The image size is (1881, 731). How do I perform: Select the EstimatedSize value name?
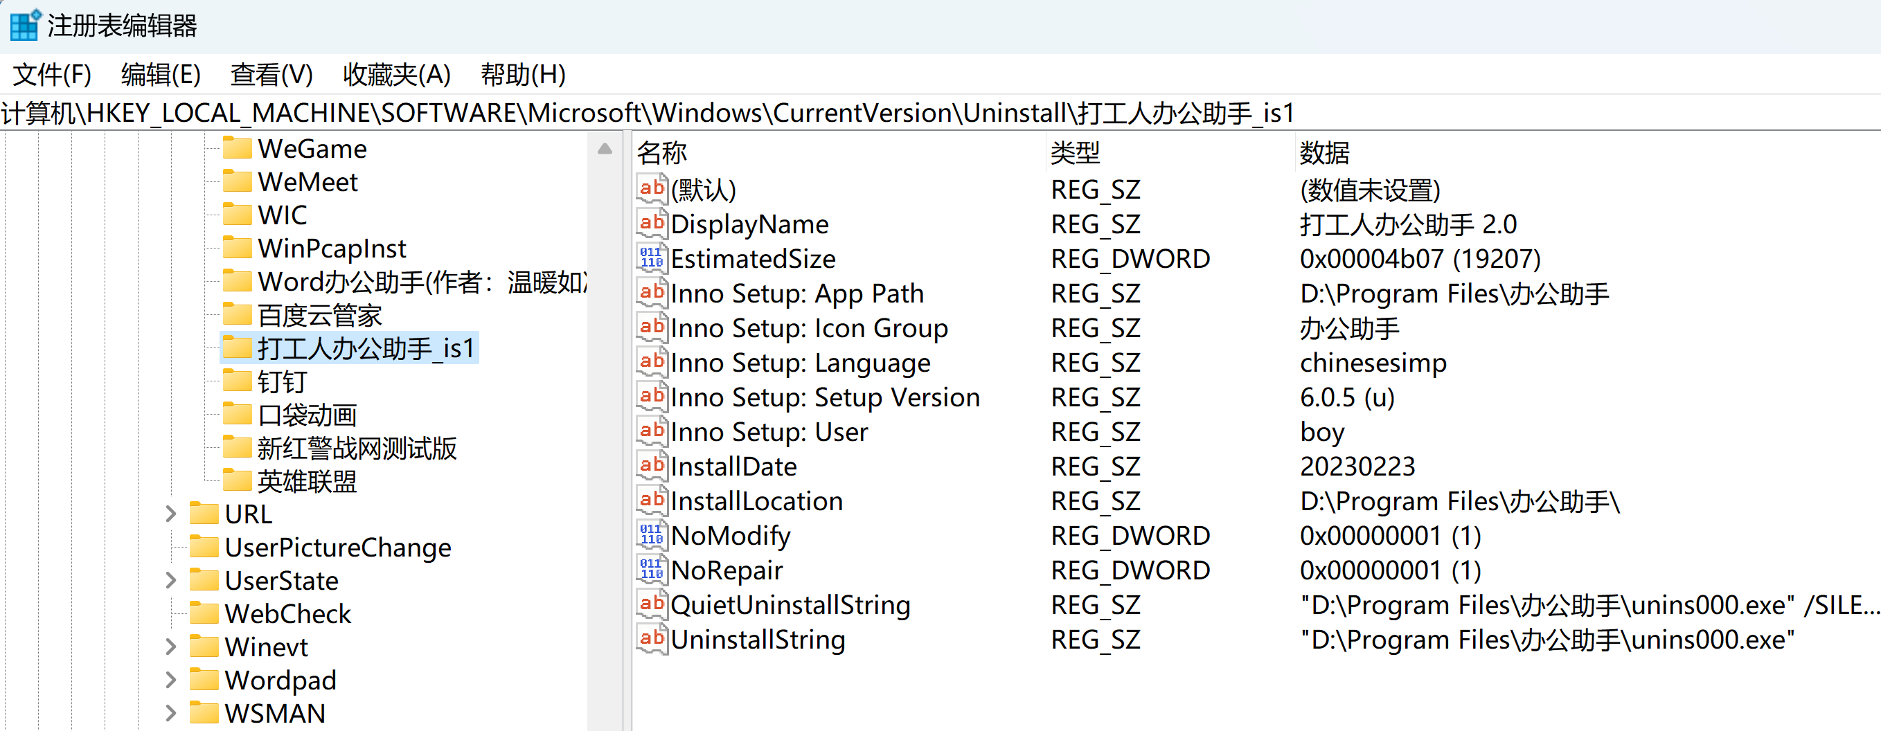pyautogui.click(x=753, y=258)
